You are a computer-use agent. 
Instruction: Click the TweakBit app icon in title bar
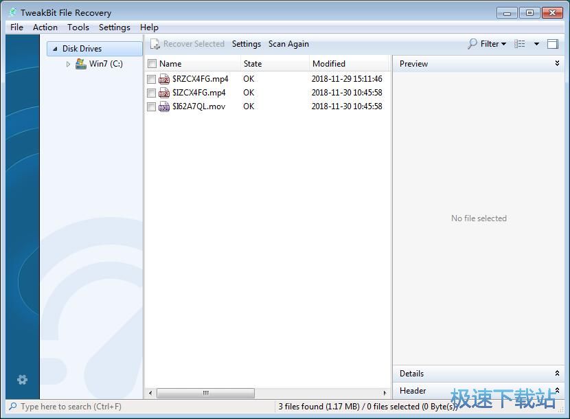13,12
